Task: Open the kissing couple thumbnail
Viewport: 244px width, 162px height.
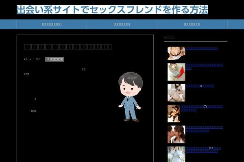Action: pyautogui.click(x=176, y=134)
